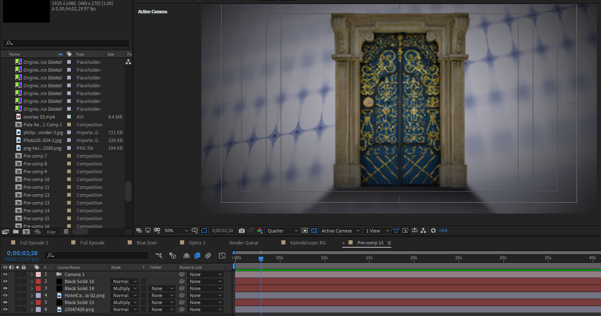Hide the Black Solid 16 layer
The image size is (601, 316).
coord(5,281)
